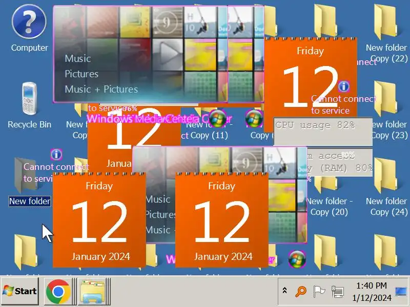The height and width of the screenshot is (307, 410).
Task: Click the CPU usage 82% readout
Action: coord(323,131)
